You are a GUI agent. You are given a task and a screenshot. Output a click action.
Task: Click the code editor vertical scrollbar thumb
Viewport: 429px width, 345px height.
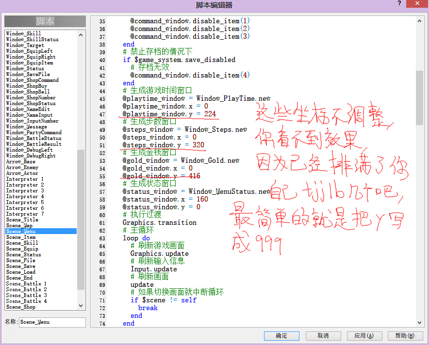(x=419, y=98)
